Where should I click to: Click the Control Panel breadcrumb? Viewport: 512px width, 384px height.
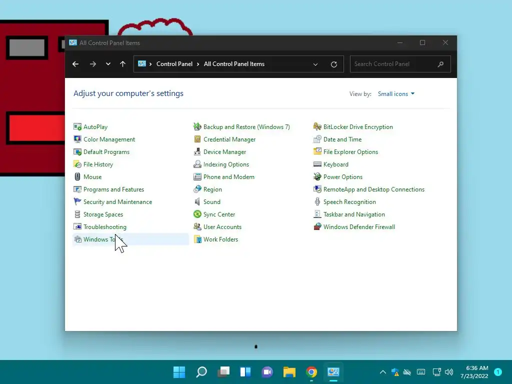point(174,64)
